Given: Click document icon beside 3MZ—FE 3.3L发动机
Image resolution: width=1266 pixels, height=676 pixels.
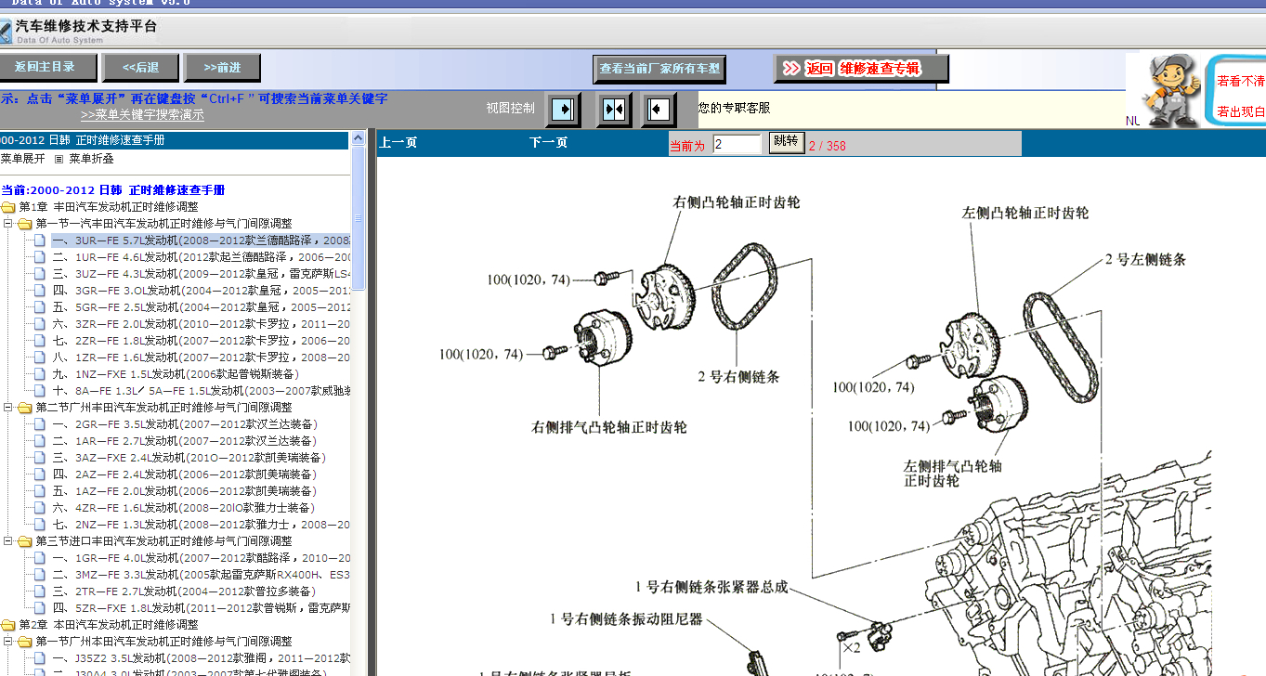Looking at the screenshot, I should 40,575.
